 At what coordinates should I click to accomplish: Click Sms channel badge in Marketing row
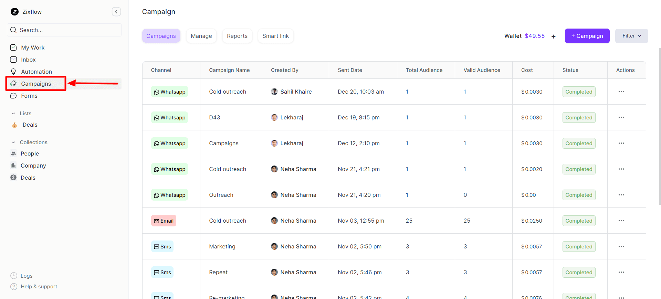coord(162,246)
